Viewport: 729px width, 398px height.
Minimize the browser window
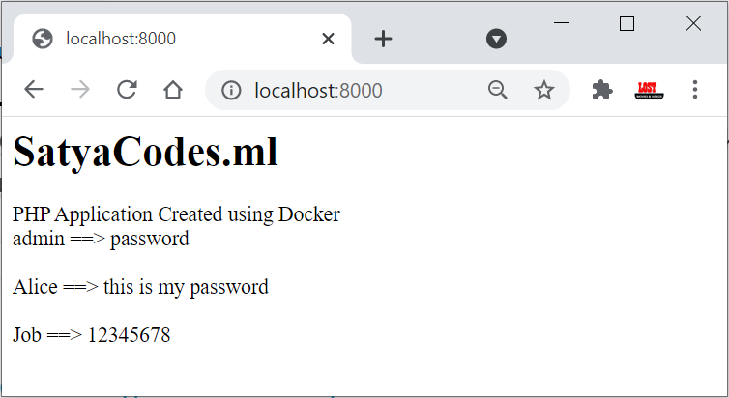pos(561,24)
